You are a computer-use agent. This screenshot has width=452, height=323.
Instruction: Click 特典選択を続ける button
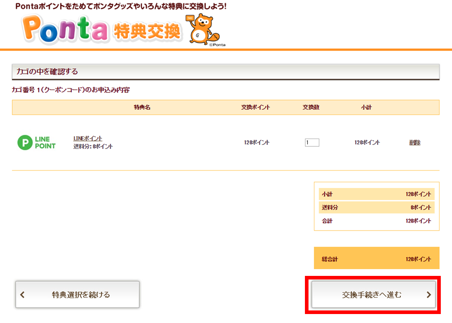pos(78,294)
